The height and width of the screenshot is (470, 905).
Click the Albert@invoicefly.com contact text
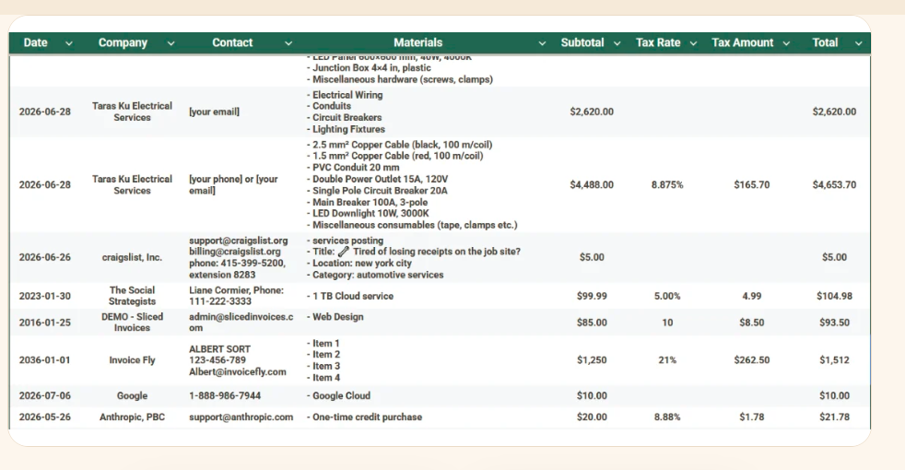(237, 371)
